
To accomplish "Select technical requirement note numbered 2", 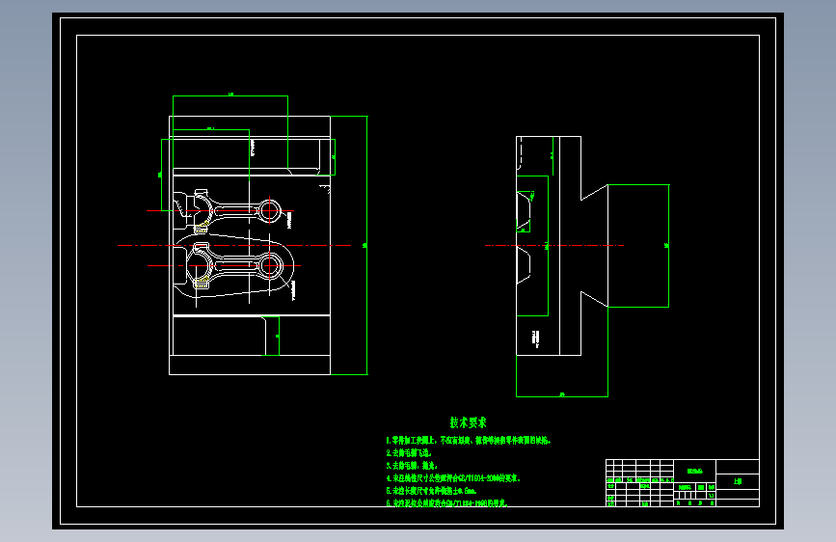I will click(x=409, y=453).
